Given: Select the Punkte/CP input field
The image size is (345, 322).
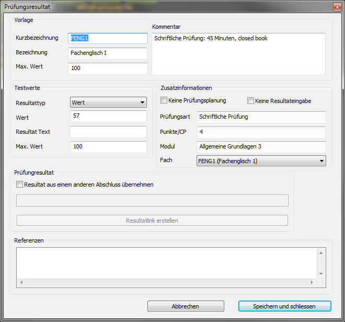Looking at the screenshot, I should pos(261,132).
